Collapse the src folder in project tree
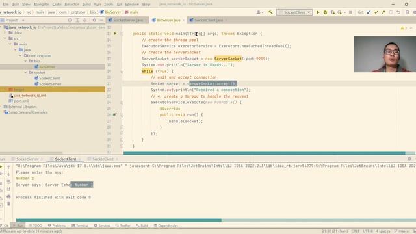 click(x=5, y=38)
